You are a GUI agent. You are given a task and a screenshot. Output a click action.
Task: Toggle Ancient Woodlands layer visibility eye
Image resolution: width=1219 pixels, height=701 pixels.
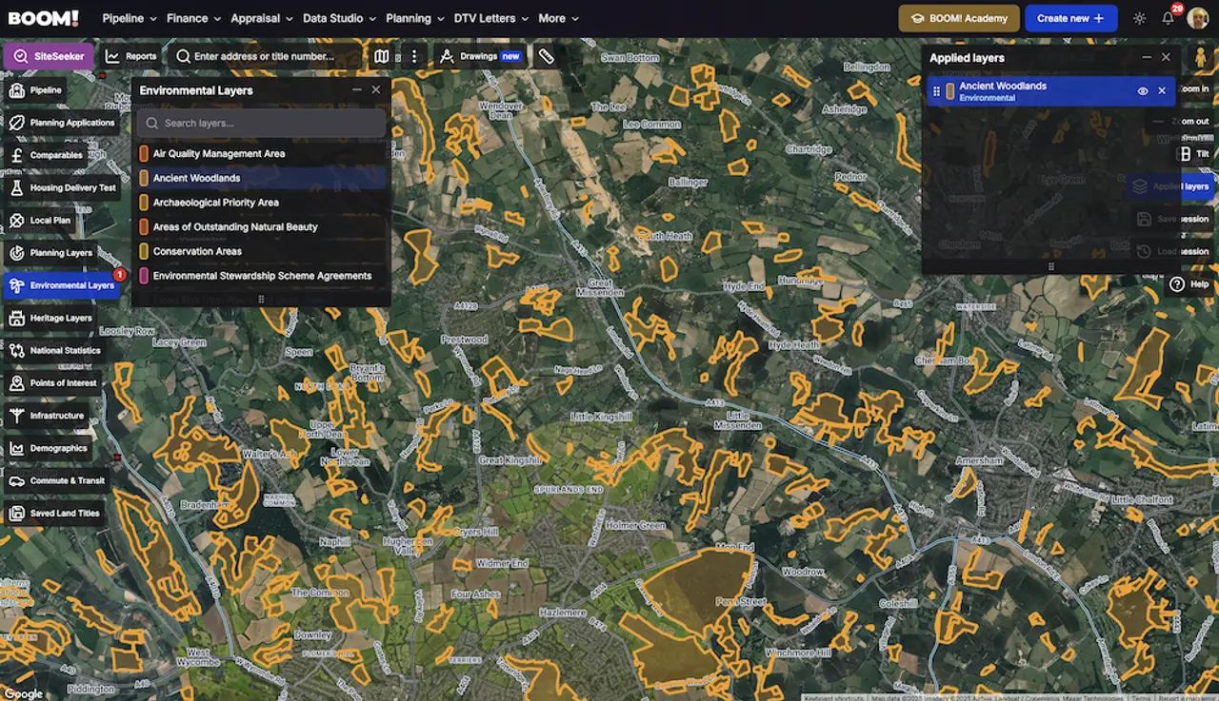click(x=1143, y=91)
